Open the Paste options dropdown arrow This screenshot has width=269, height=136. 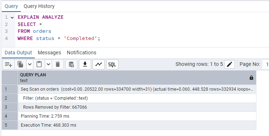tap(48, 64)
